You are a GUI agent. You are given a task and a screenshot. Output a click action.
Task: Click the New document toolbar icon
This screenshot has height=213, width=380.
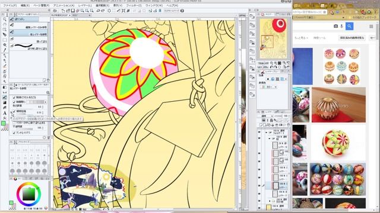click(x=64, y=11)
